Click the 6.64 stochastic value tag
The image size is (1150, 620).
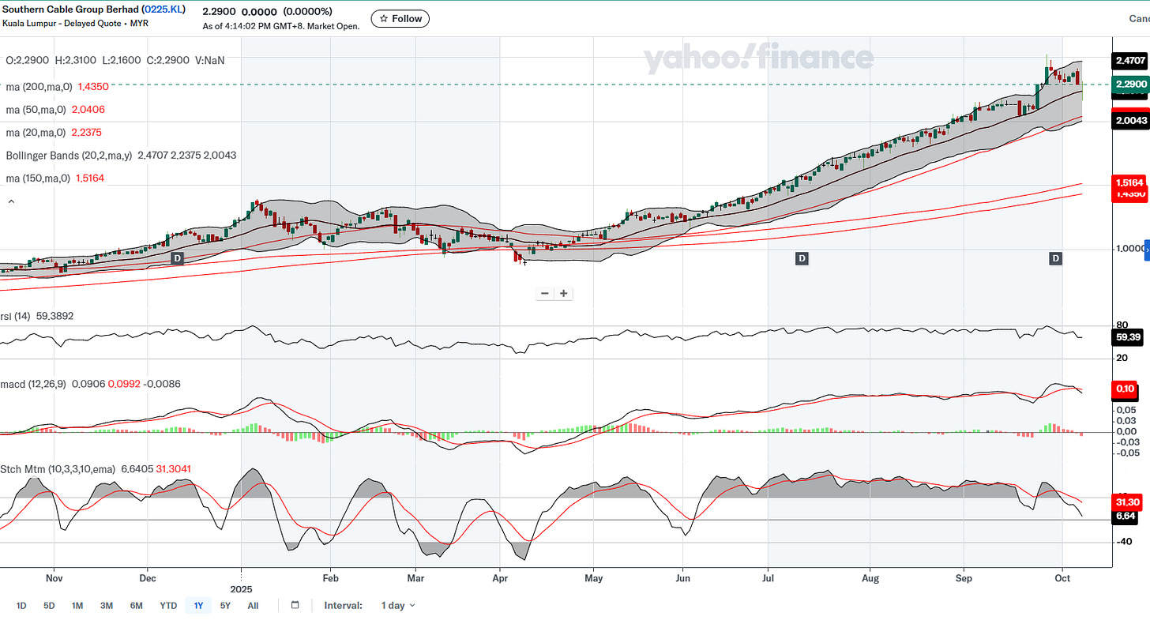pos(1125,516)
